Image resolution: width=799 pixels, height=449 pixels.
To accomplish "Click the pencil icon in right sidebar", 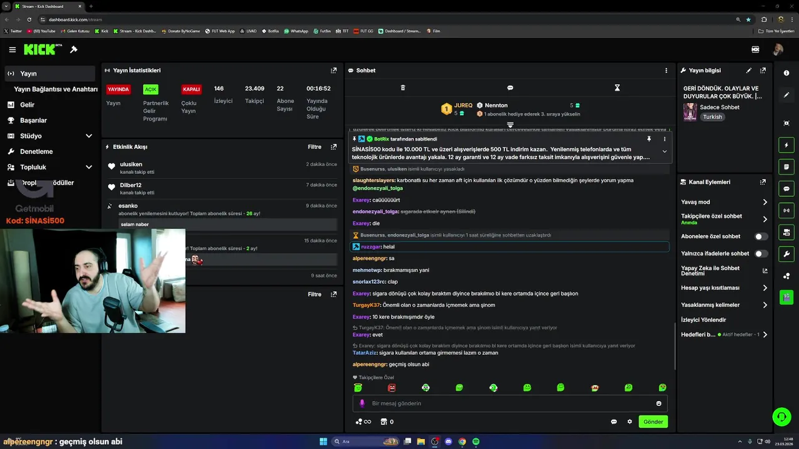I will pos(786,95).
